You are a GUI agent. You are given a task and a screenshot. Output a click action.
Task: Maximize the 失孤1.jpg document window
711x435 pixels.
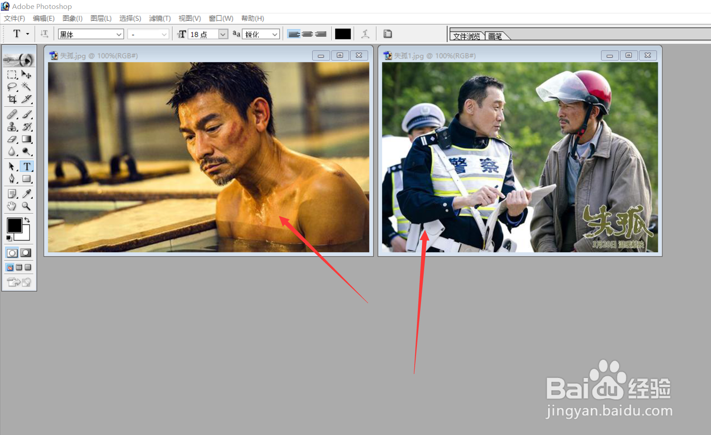629,55
